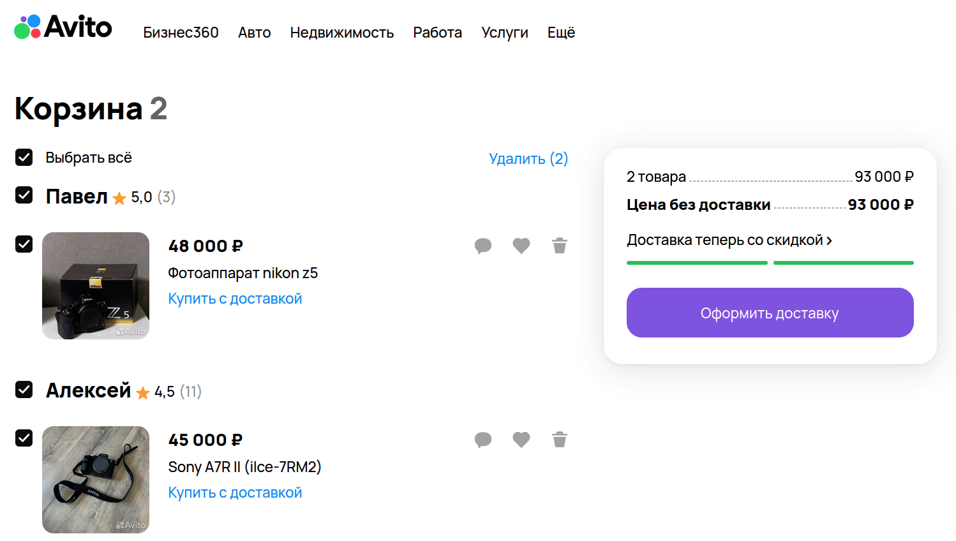
Task: Add Nikon z5 camera to favorites
Action: (521, 246)
